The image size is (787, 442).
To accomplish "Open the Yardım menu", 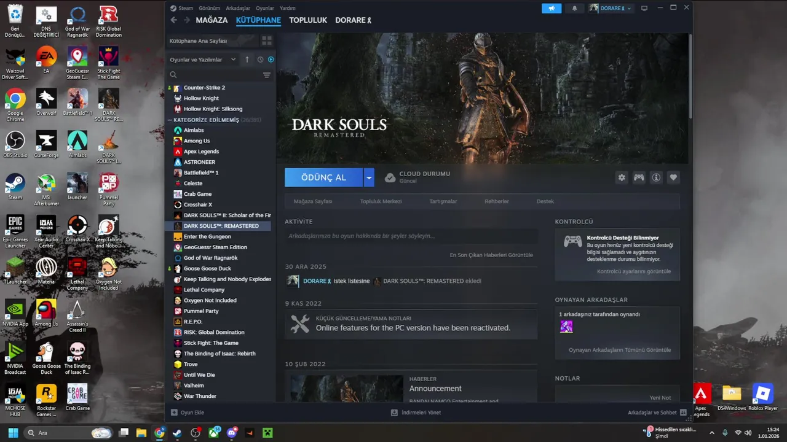I will pos(288,8).
